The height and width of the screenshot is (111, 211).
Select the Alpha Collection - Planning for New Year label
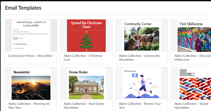pyautogui.click(x=29, y=106)
